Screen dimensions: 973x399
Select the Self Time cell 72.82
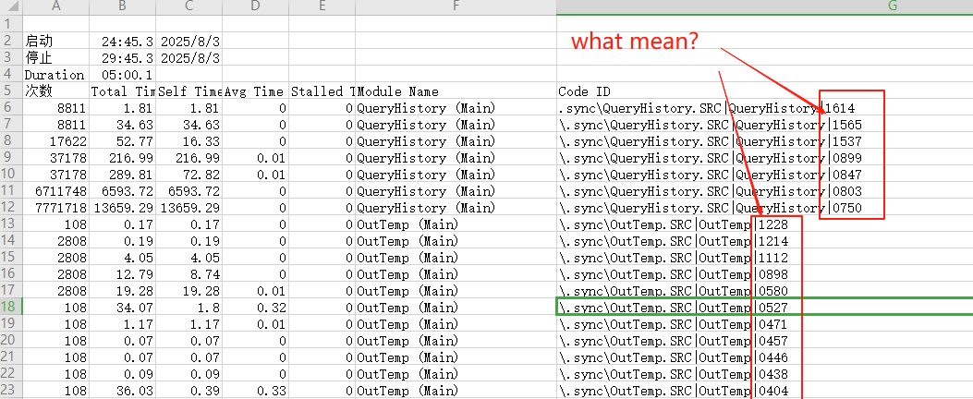click(x=189, y=175)
